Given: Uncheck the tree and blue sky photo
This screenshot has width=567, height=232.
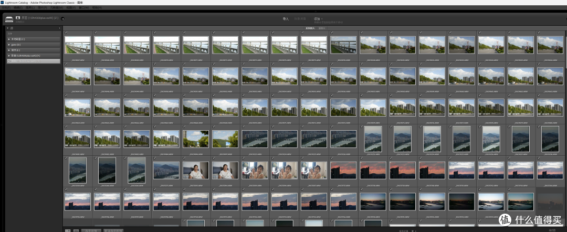Looking at the screenshot, I should [x=184, y=127].
